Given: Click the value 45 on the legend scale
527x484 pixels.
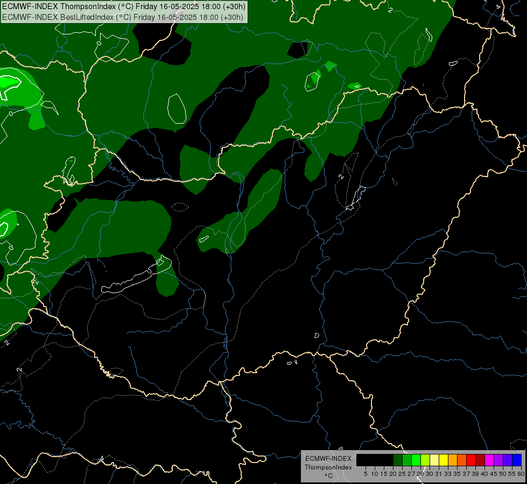Looking at the screenshot, I should (x=494, y=474).
